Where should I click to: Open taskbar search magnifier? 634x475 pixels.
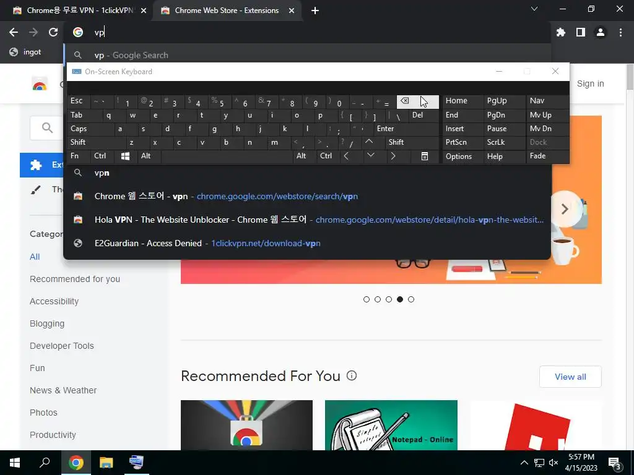coord(45,463)
